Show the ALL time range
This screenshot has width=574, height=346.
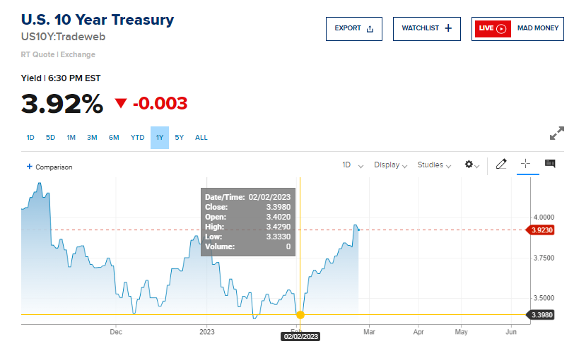pos(201,137)
